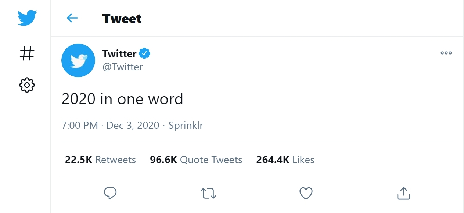This screenshot has width=464, height=213.
Task: Show the 264.4K Likes list
Action: (285, 160)
